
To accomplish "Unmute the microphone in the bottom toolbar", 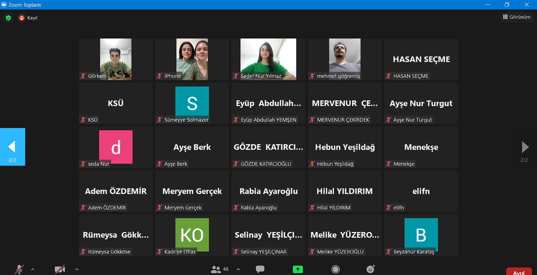I will point(19,269).
